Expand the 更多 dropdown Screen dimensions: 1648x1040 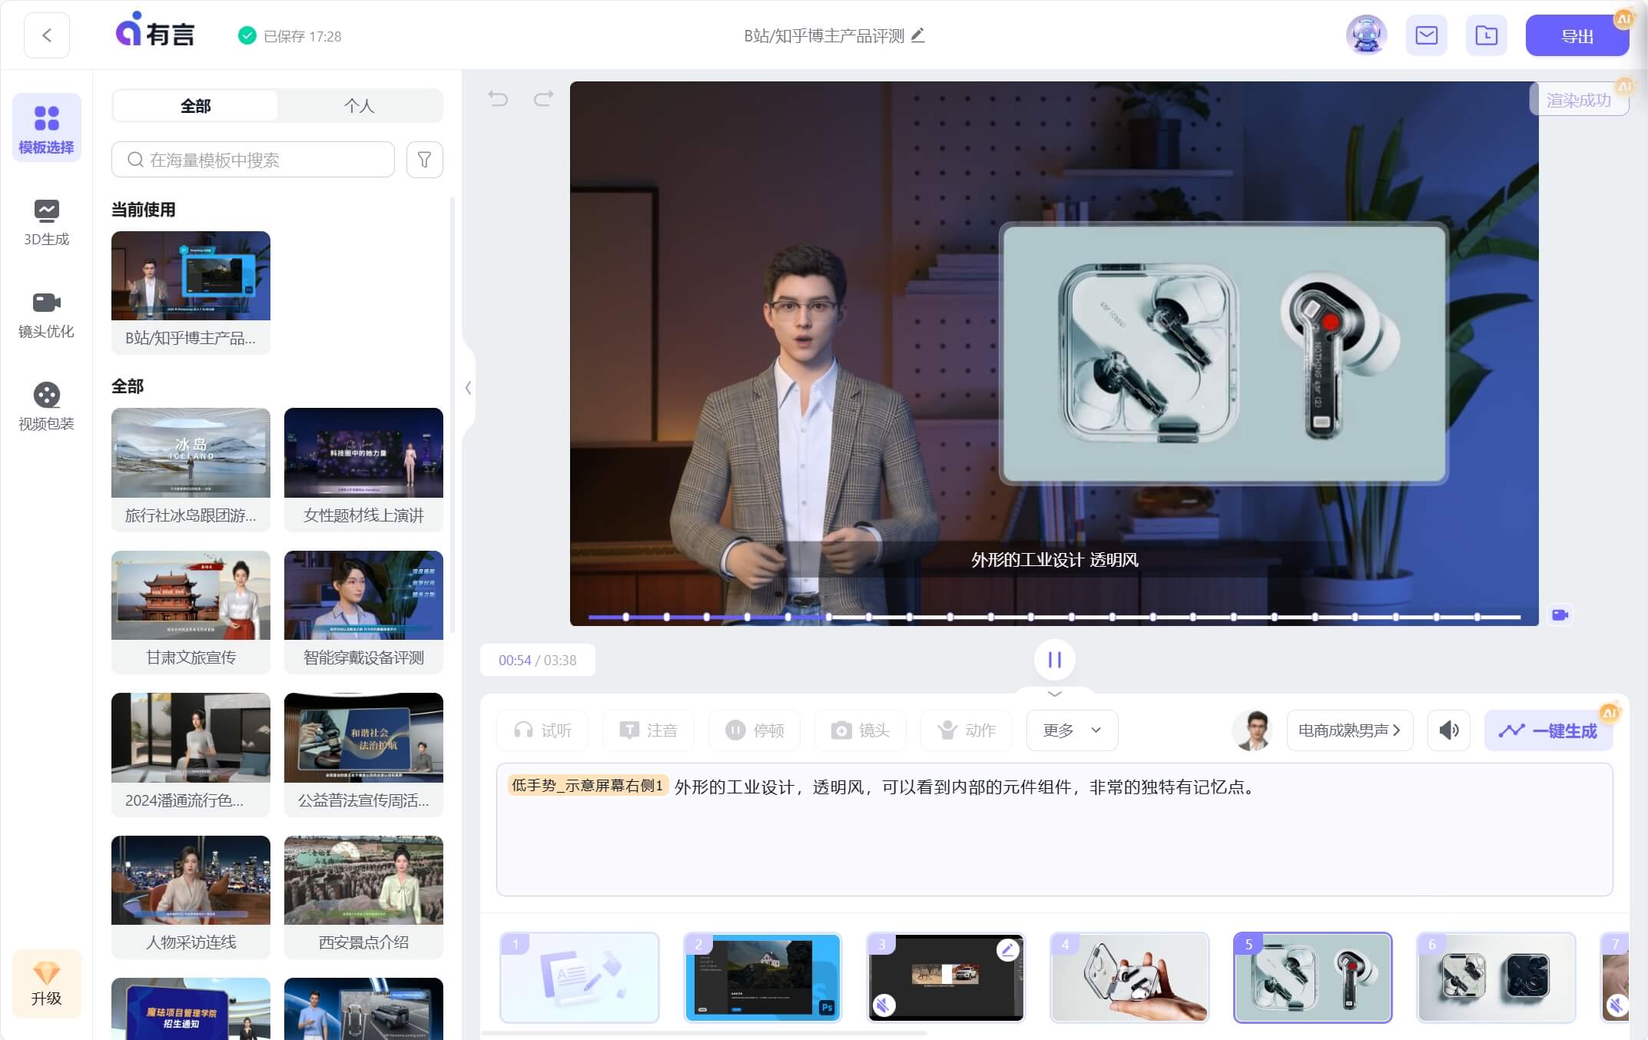1072,730
